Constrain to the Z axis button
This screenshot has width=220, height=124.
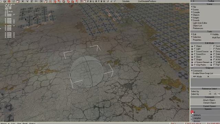click(x=32, y=1)
